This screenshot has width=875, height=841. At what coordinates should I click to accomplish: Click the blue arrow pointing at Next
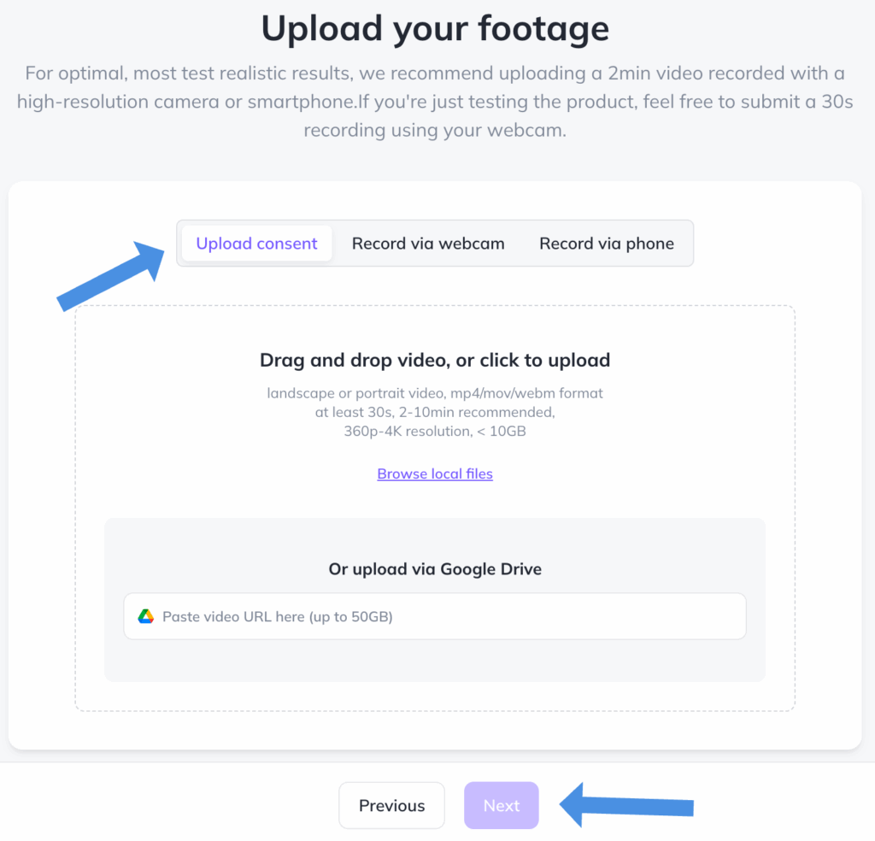click(x=626, y=805)
